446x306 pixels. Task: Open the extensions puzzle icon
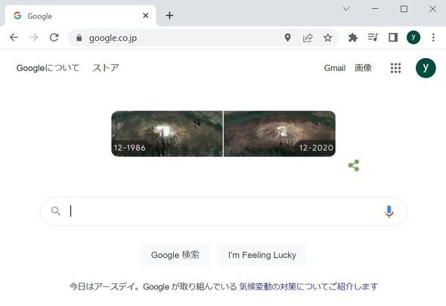tap(353, 38)
